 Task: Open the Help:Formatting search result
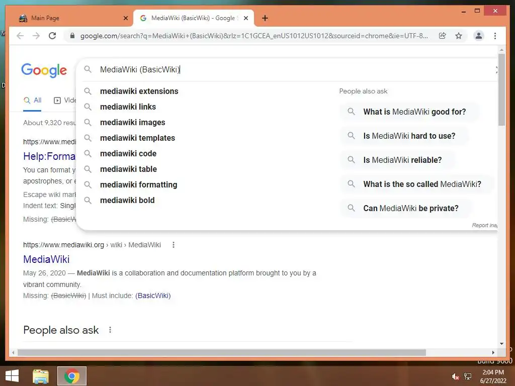[x=49, y=156]
